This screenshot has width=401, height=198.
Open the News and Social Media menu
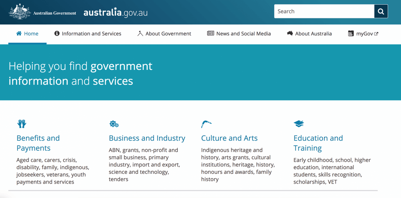pos(239,34)
